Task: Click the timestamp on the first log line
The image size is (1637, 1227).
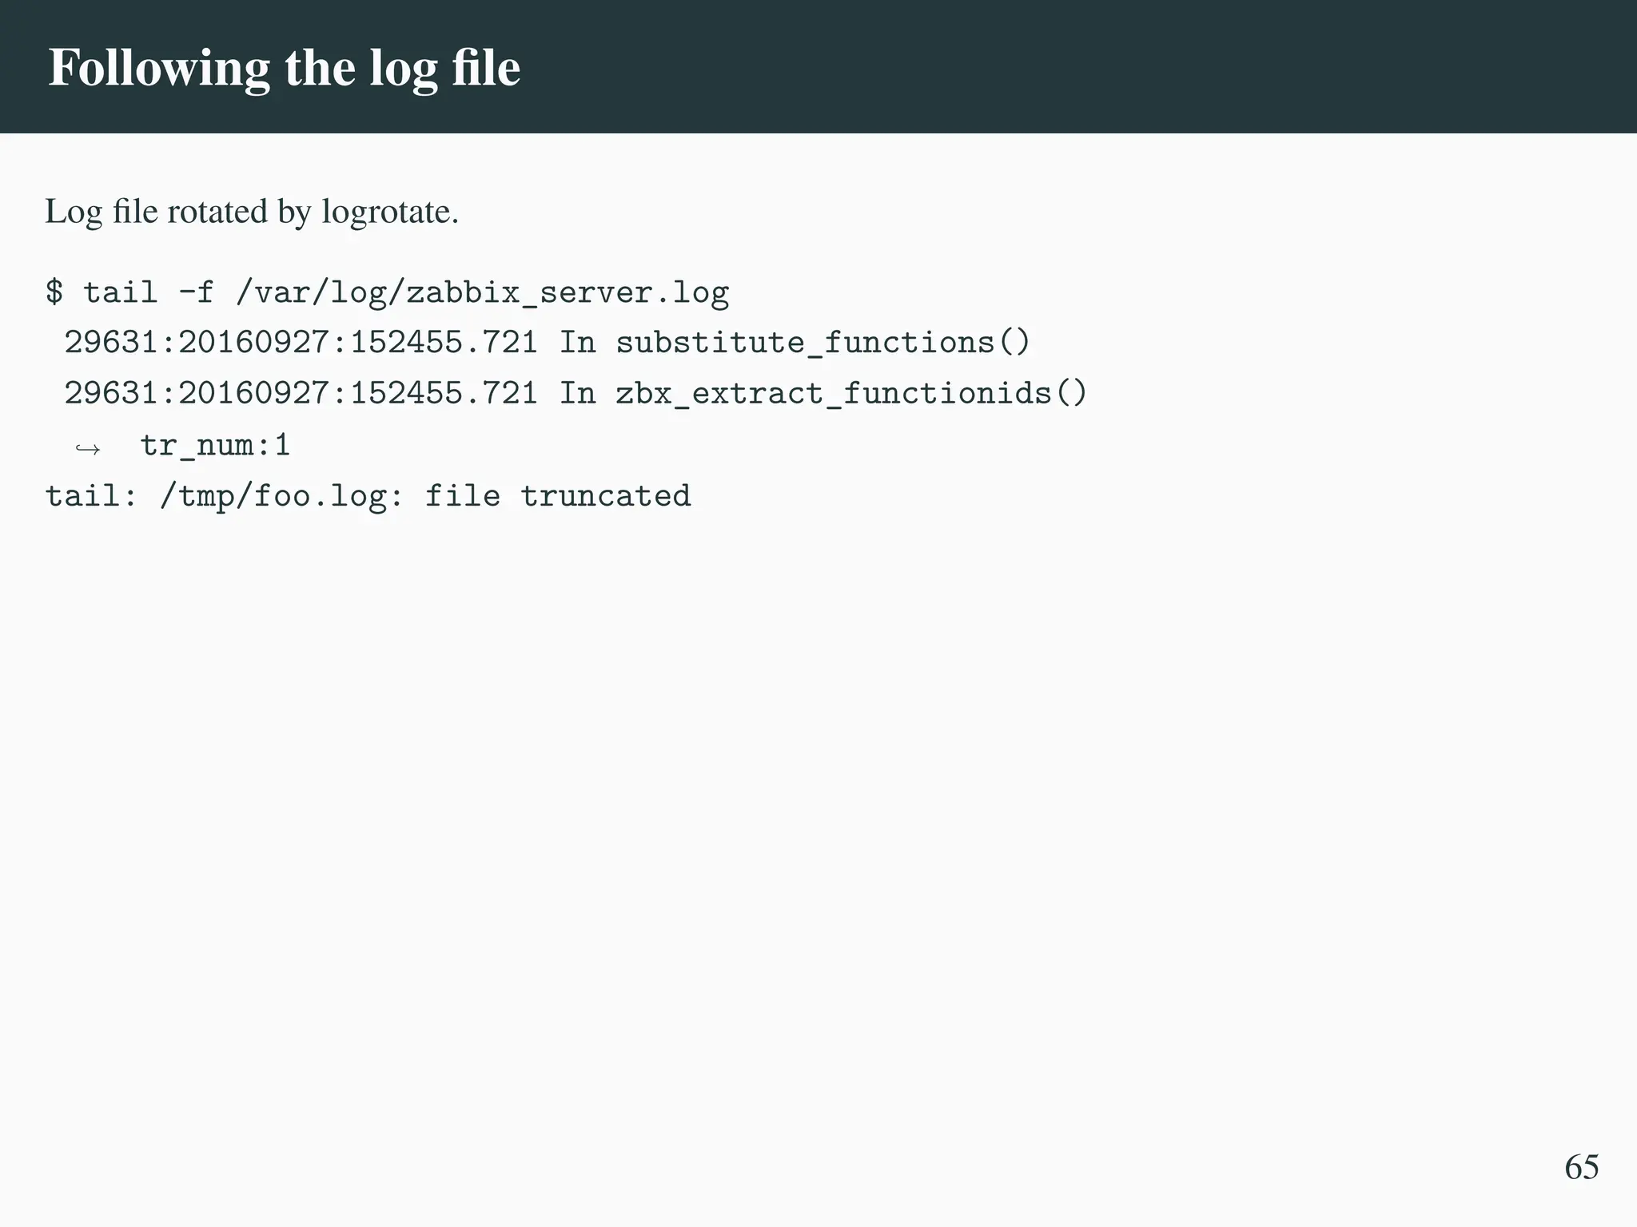Action: coord(301,343)
